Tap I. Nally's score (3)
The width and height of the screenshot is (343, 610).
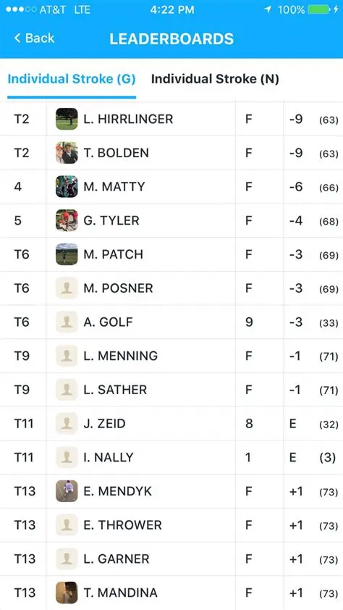[328, 458]
